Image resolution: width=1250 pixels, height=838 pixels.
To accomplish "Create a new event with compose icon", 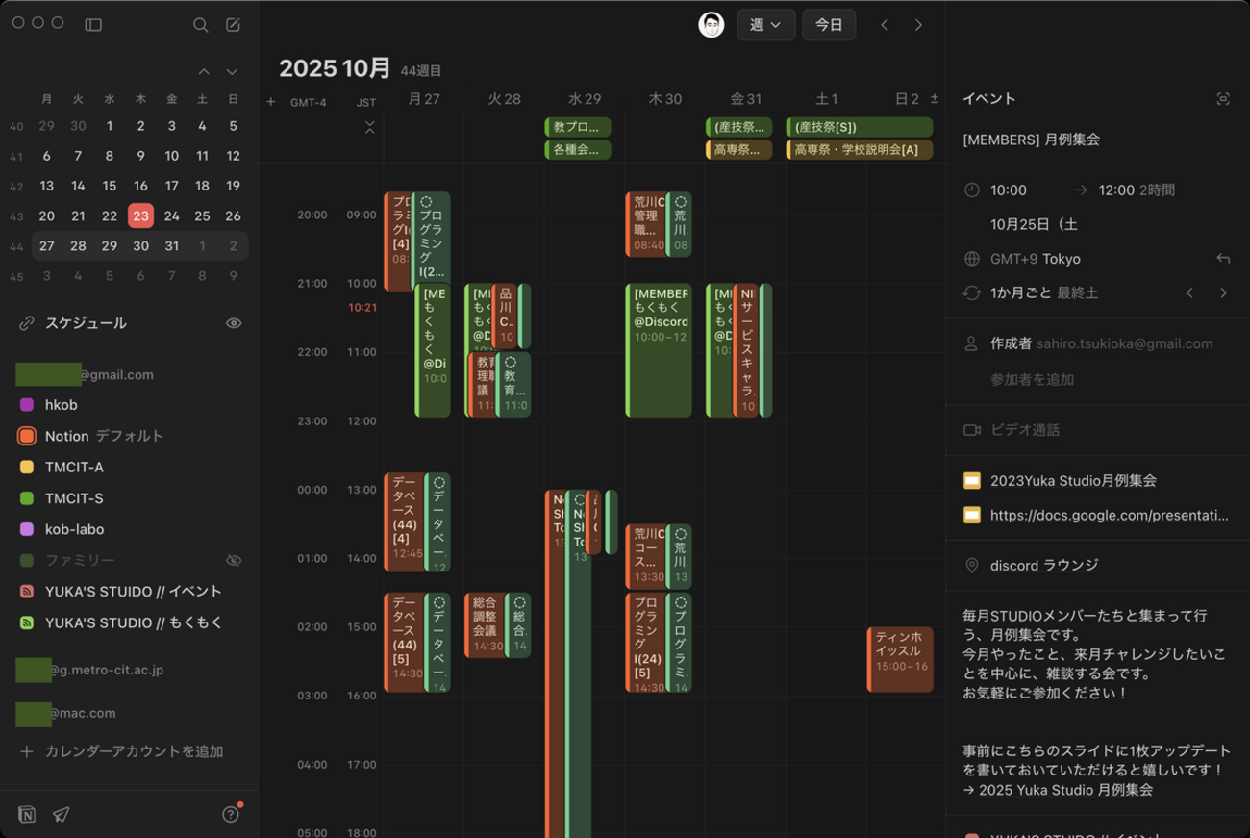I will tap(233, 25).
